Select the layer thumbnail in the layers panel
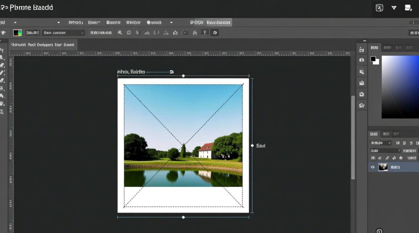The height and width of the screenshot is (233, 419). (383, 167)
